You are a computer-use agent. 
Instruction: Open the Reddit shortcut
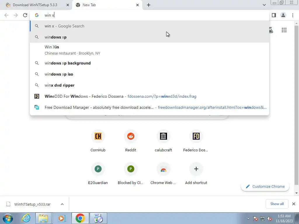pyautogui.click(x=131, y=141)
